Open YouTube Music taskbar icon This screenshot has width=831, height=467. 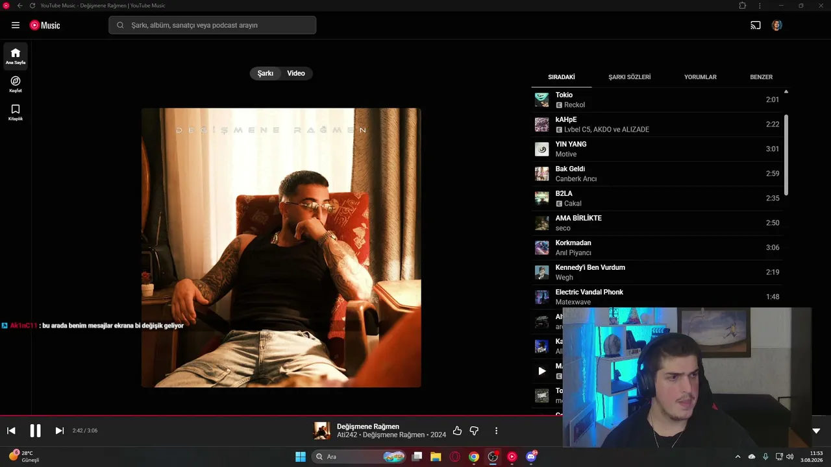click(x=512, y=457)
